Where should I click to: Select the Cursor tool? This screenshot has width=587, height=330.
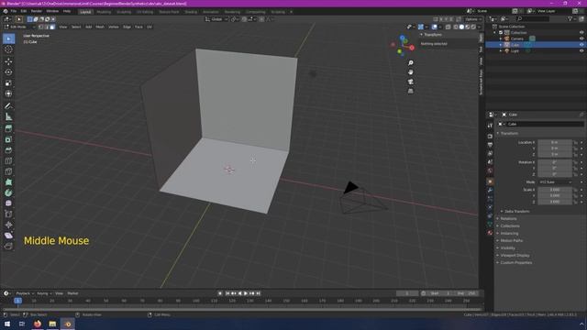click(x=8, y=49)
